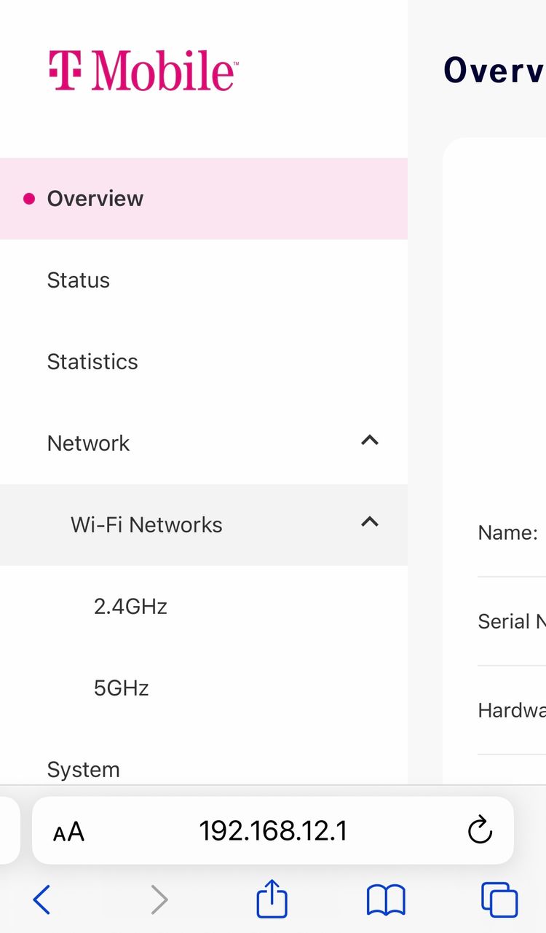Go back with Safari back arrow
The width and height of the screenshot is (546, 933).
tap(41, 900)
